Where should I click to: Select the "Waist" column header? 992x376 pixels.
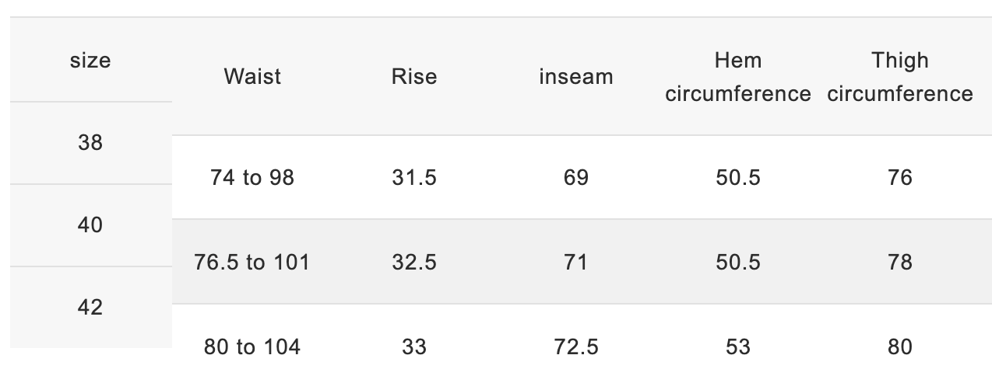point(252,77)
